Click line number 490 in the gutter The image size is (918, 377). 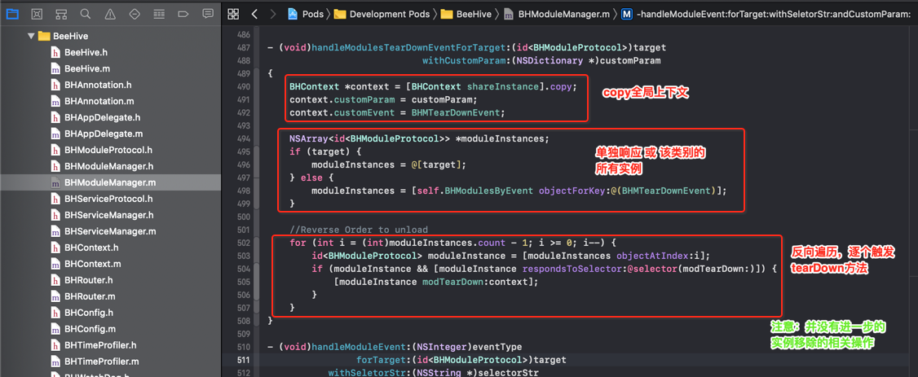[243, 86]
